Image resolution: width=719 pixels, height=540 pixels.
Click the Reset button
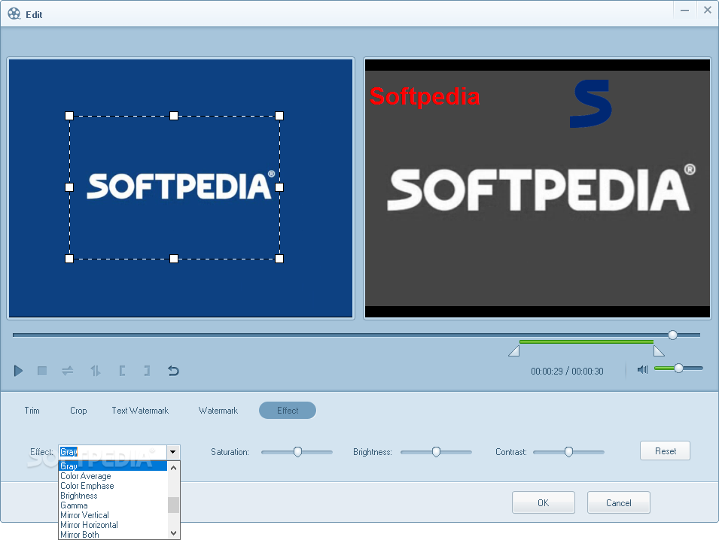[665, 451]
